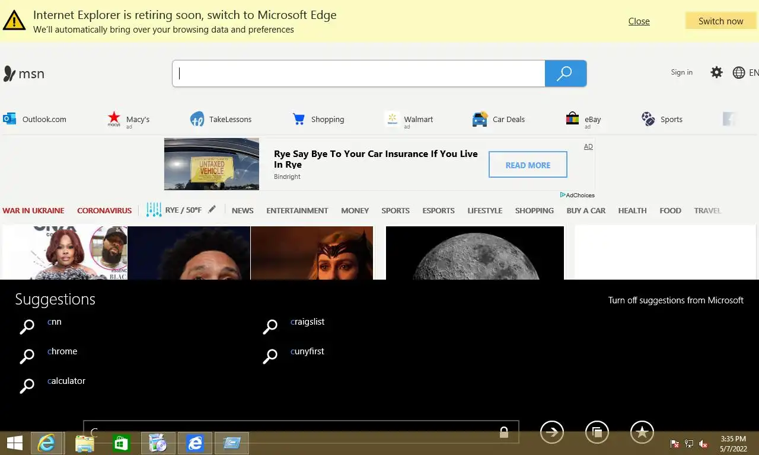The height and width of the screenshot is (455, 759).
Task: Open RYE / 50°F weather link
Action: 183,210
